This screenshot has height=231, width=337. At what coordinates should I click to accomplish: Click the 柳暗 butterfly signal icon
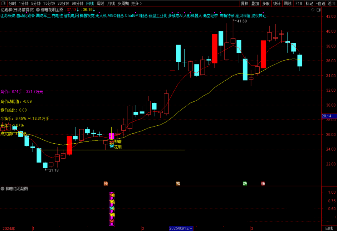point(111,142)
